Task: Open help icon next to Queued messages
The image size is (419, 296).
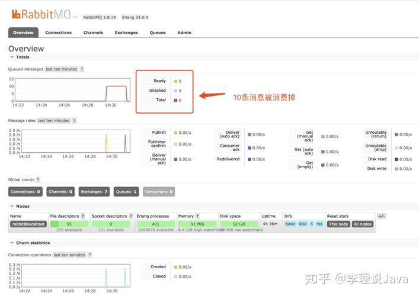Action: pos(82,69)
